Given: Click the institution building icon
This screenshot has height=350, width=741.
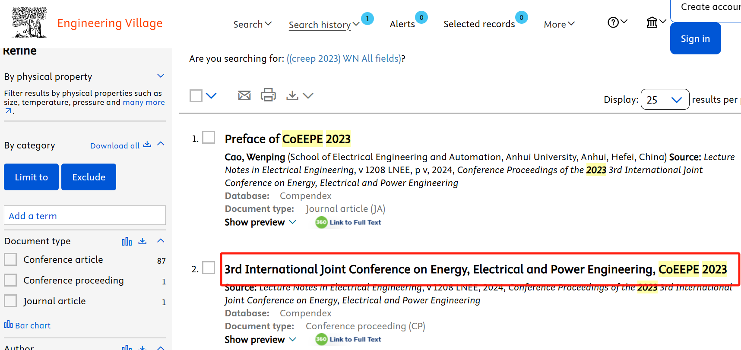Looking at the screenshot, I should (x=652, y=22).
